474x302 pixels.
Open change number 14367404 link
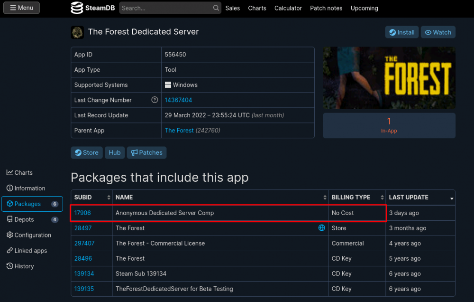coord(178,100)
